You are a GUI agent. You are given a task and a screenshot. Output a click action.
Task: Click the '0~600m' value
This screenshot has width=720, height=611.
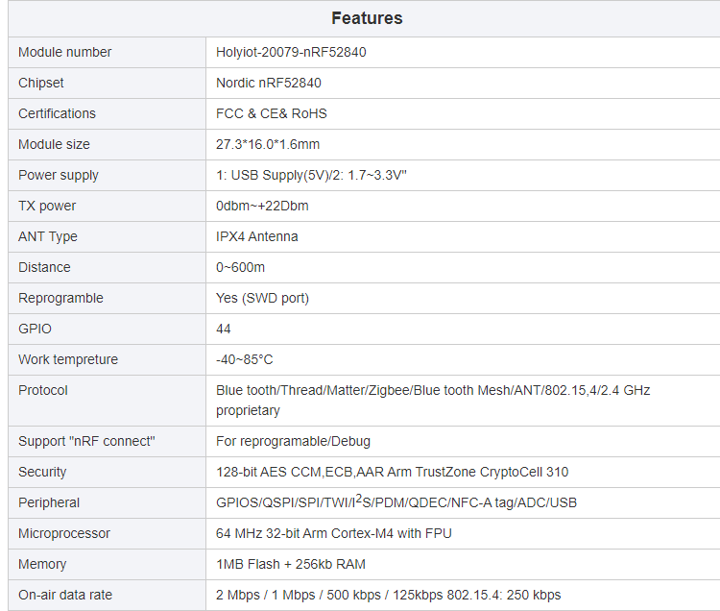[x=240, y=267]
